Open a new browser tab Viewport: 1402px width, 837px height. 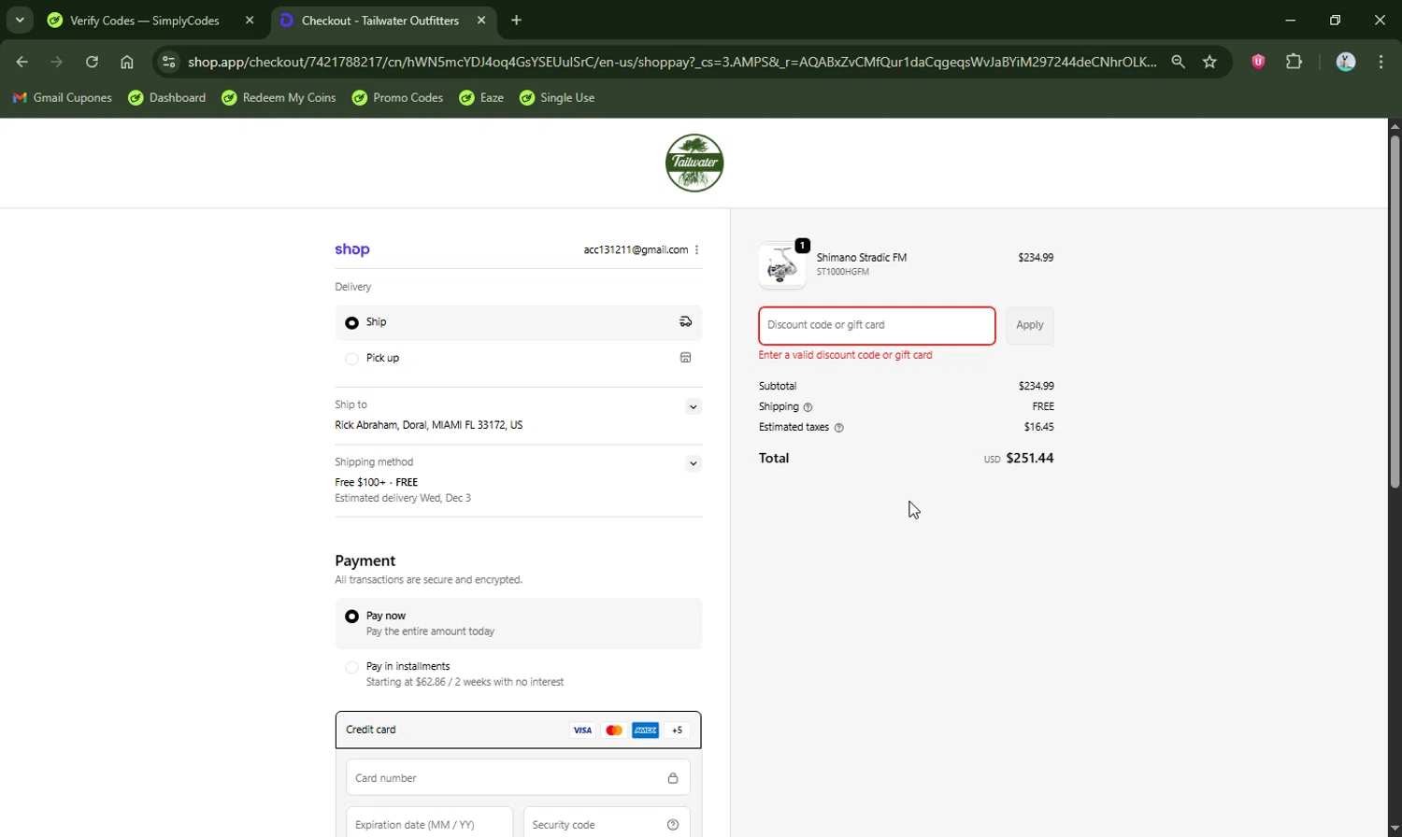(517, 20)
